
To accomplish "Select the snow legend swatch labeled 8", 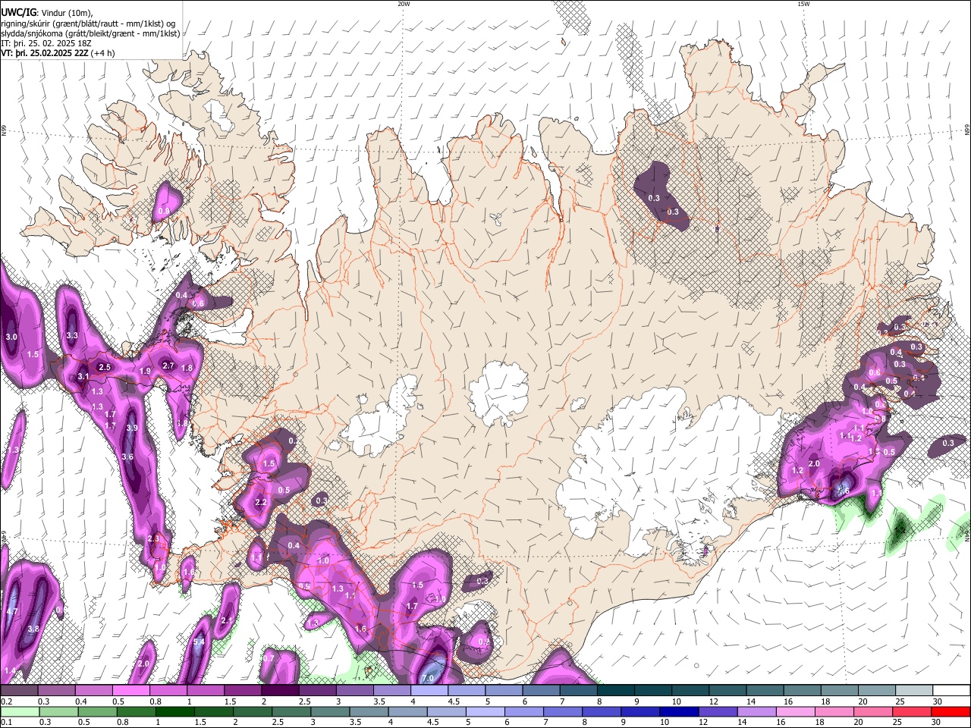I will [x=615, y=691].
